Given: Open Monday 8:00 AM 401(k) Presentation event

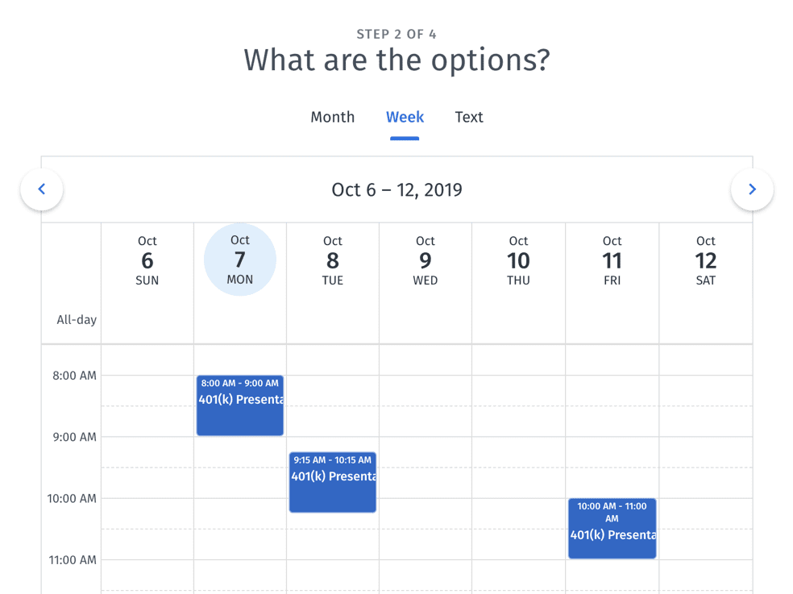Looking at the screenshot, I should pos(240,405).
